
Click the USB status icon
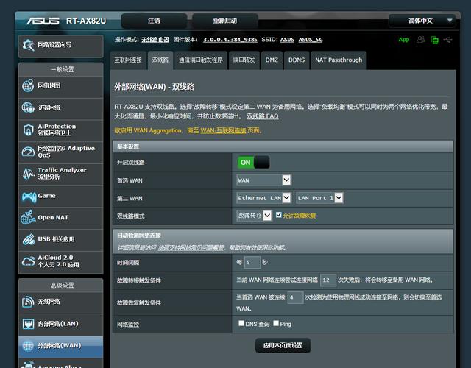click(x=447, y=40)
